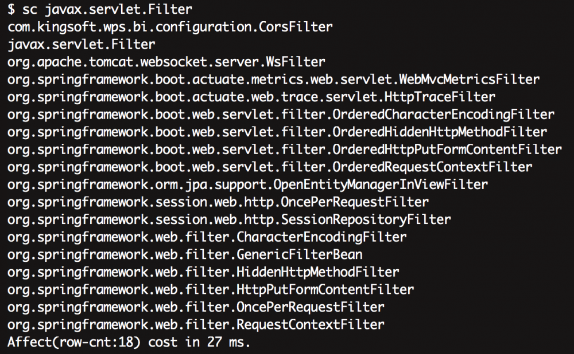Click the com.kingsoft.wps.bi.configuration.CorsFilter line
Screen dimensions: 574x354
click(x=170, y=27)
